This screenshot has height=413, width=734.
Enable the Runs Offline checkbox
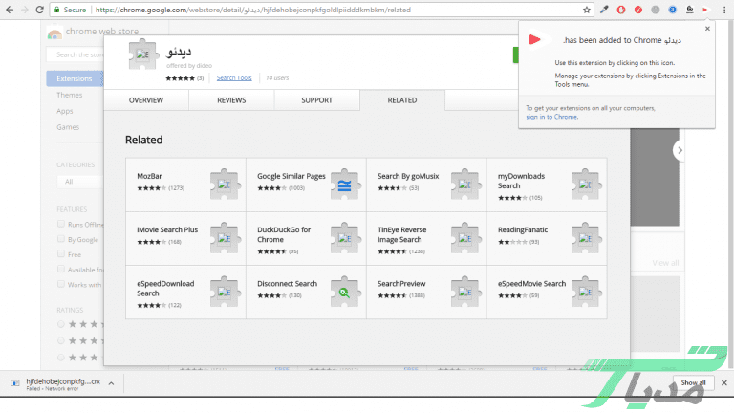[x=62, y=224]
